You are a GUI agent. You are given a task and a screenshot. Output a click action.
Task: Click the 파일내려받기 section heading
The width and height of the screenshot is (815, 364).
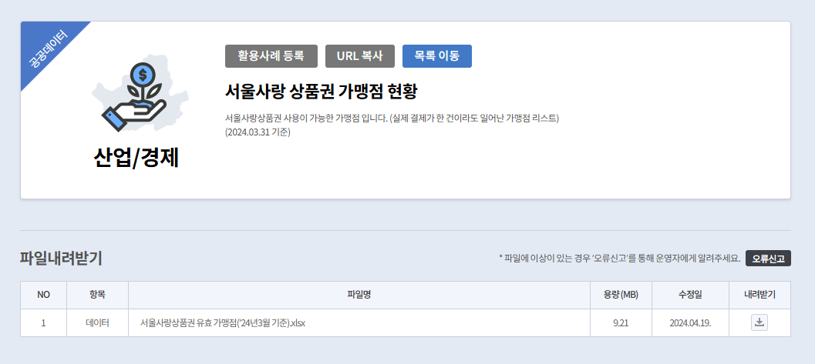click(x=61, y=258)
